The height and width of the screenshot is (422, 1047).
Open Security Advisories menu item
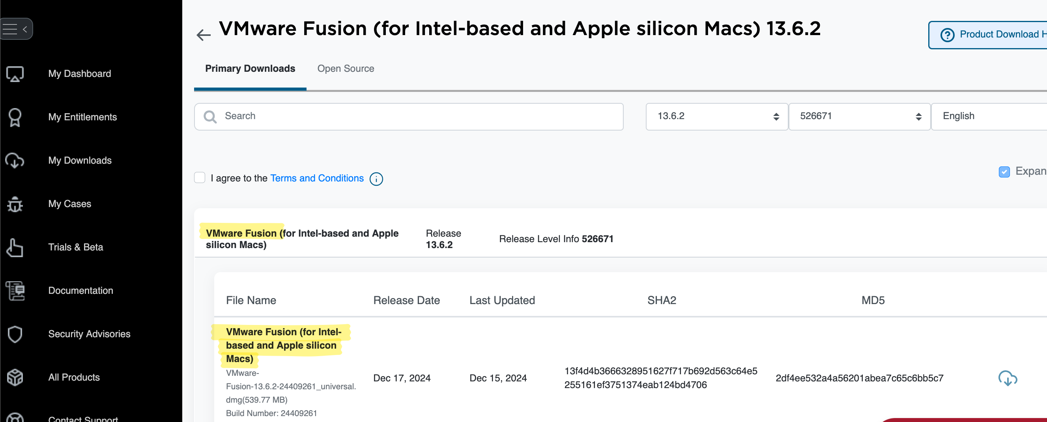point(90,334)
